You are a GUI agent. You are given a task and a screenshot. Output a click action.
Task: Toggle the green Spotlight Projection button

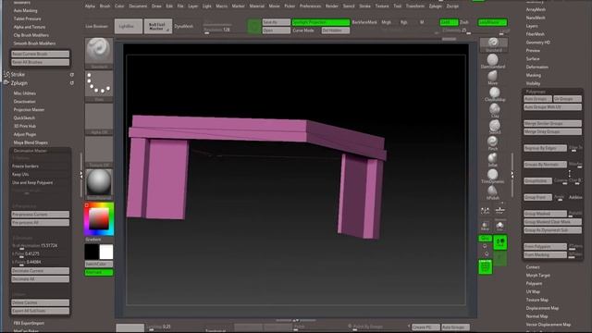point(321,22)
